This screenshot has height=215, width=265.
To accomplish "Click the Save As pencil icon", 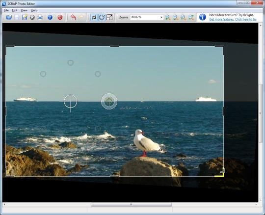I will pyautogui.click(x=25, y=17).
